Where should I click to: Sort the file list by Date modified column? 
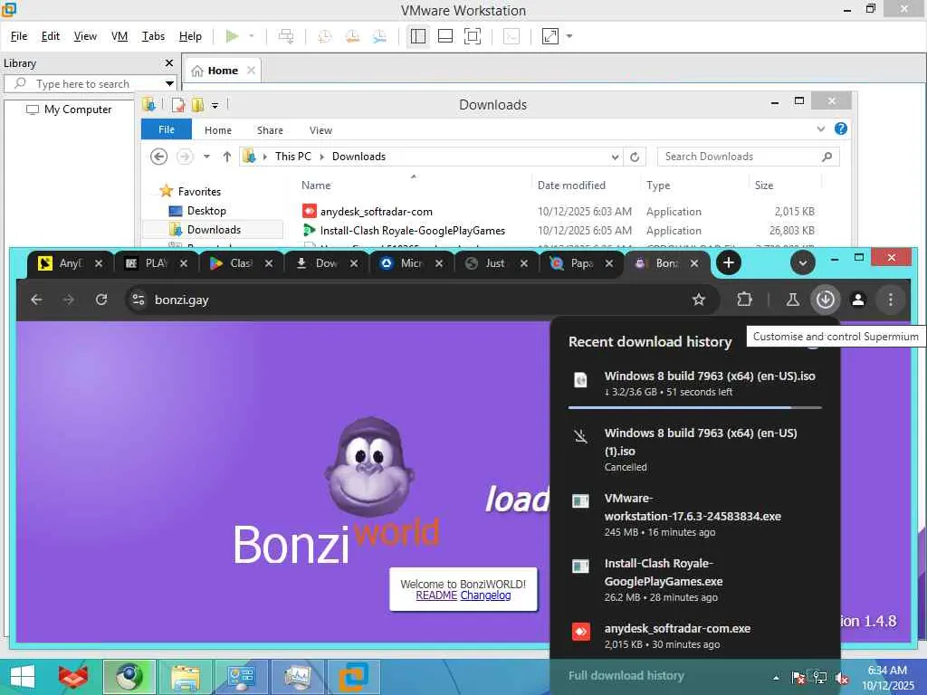(571, 185)
